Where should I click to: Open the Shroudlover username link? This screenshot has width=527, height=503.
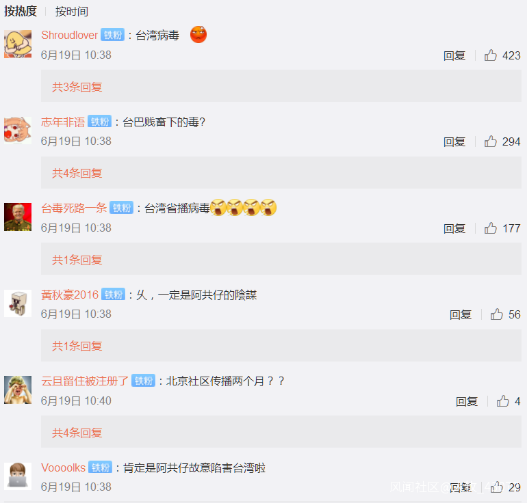click(x=70, y=35)
